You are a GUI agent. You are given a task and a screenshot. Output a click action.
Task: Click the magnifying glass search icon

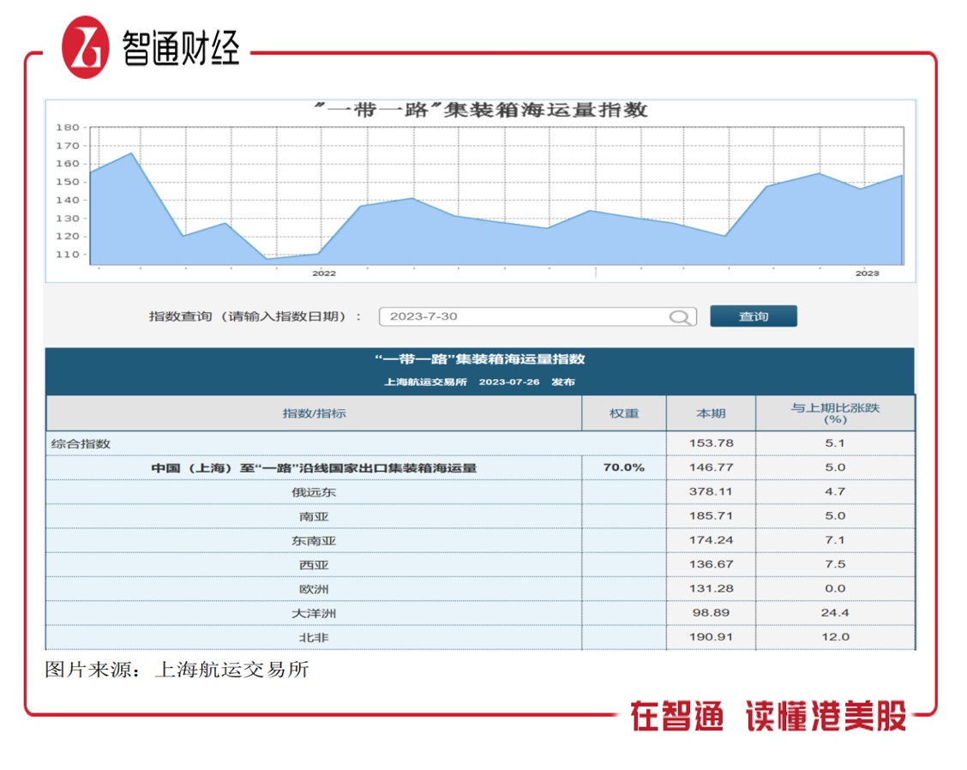pyautogui.click(x=681, y=317)
